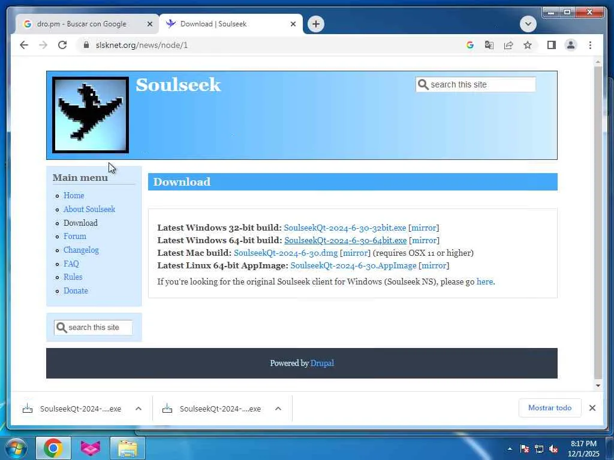This screenshot has width=614, height=460.
Task: Open the browser side panel
Action: coord(552,45)
